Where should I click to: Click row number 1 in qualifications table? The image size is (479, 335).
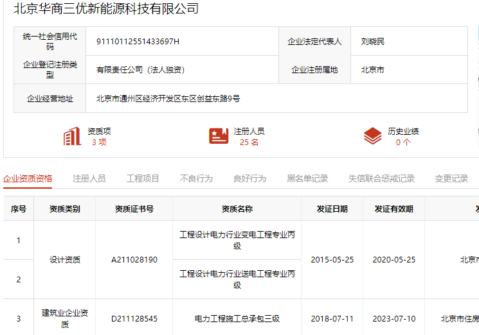pos(19,240)
